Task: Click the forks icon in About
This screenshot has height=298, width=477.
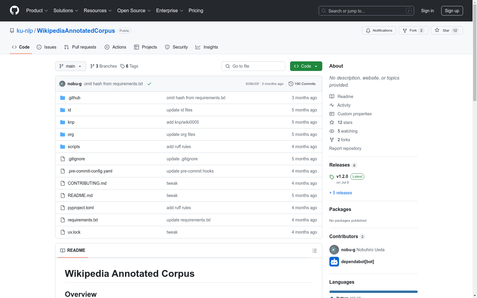Action: coord(332,140)
